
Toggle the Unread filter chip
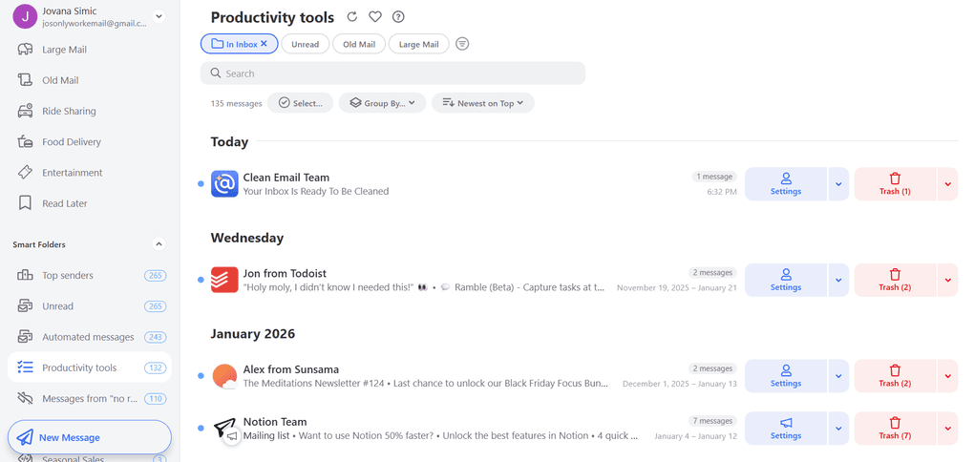[305, 44]
